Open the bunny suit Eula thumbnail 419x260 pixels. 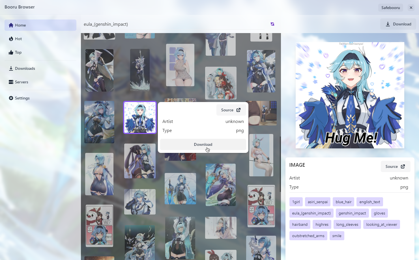tap(261, 155)
